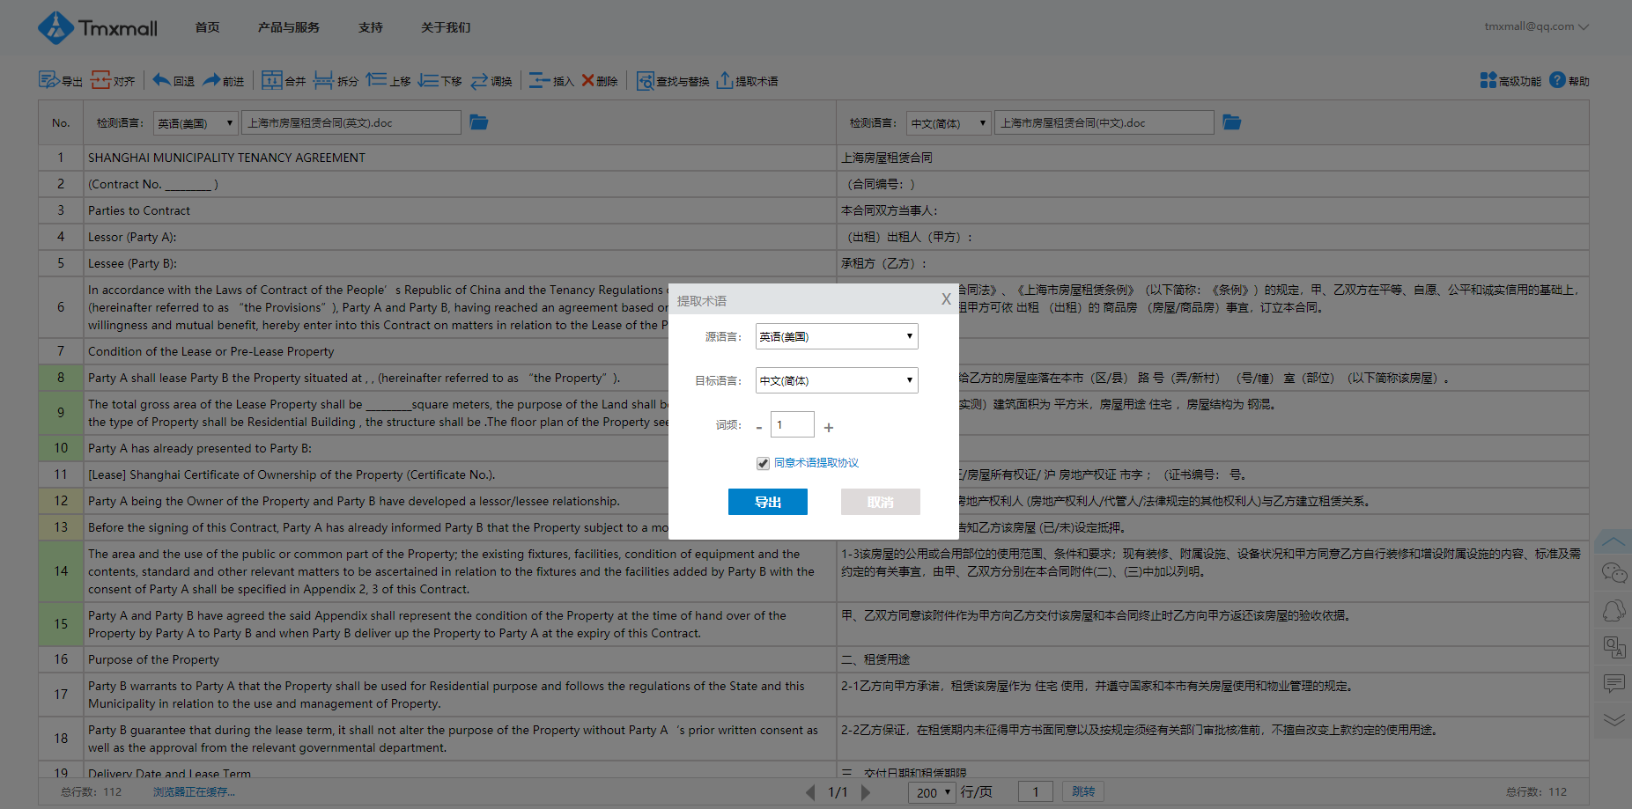Click the English file name field
This screenshot has width=1632, height=809.
(351, 122)
